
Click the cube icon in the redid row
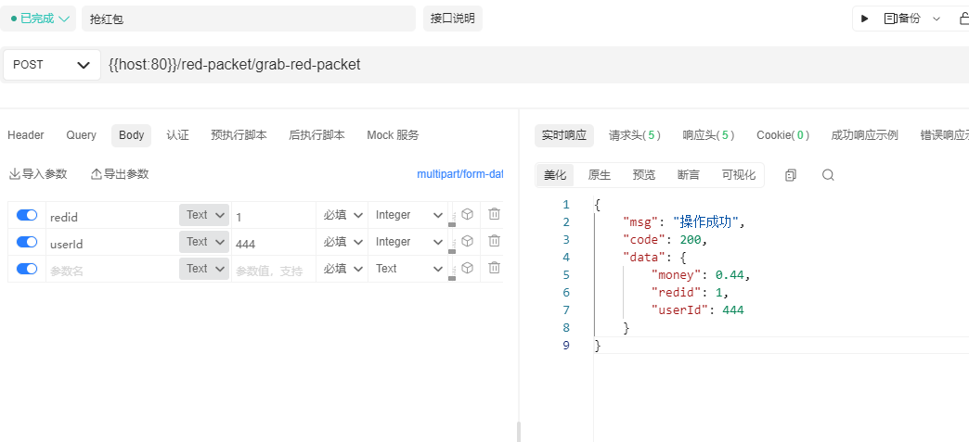coord(468,214)
